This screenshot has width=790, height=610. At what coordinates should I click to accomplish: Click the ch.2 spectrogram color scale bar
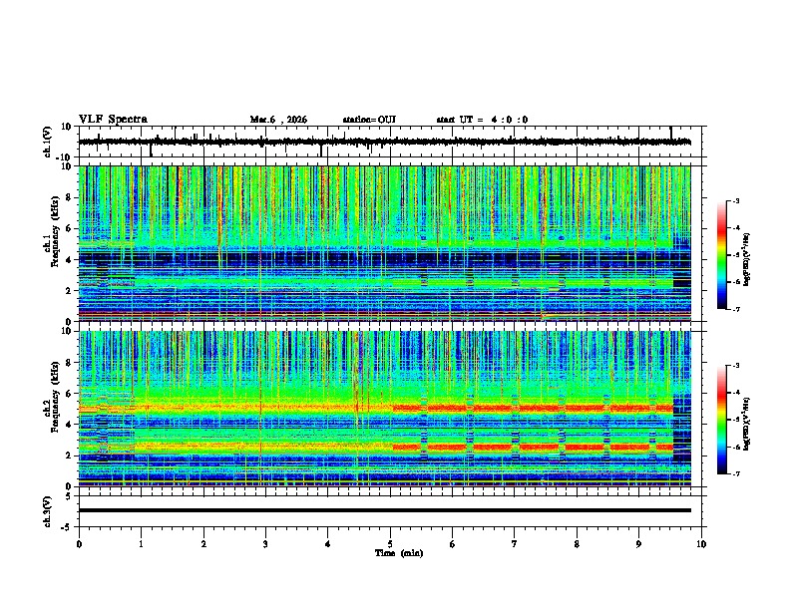point(721,420)
